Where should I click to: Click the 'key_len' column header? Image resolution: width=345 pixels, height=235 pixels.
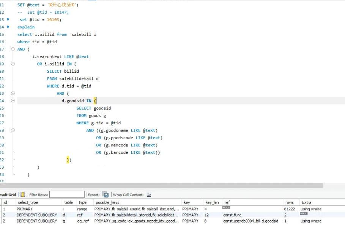[x=212, y=202]
